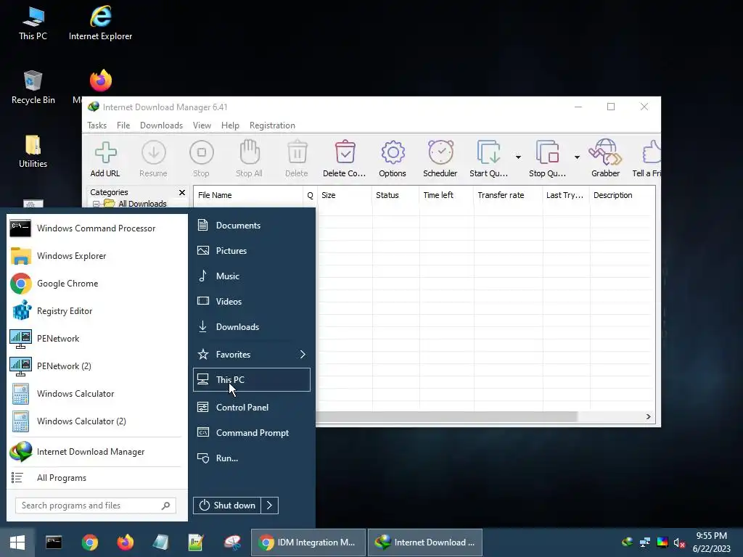Click the Delete trash icon in IDM toolbar
The image size is (743, 557).
click(297, 152)
